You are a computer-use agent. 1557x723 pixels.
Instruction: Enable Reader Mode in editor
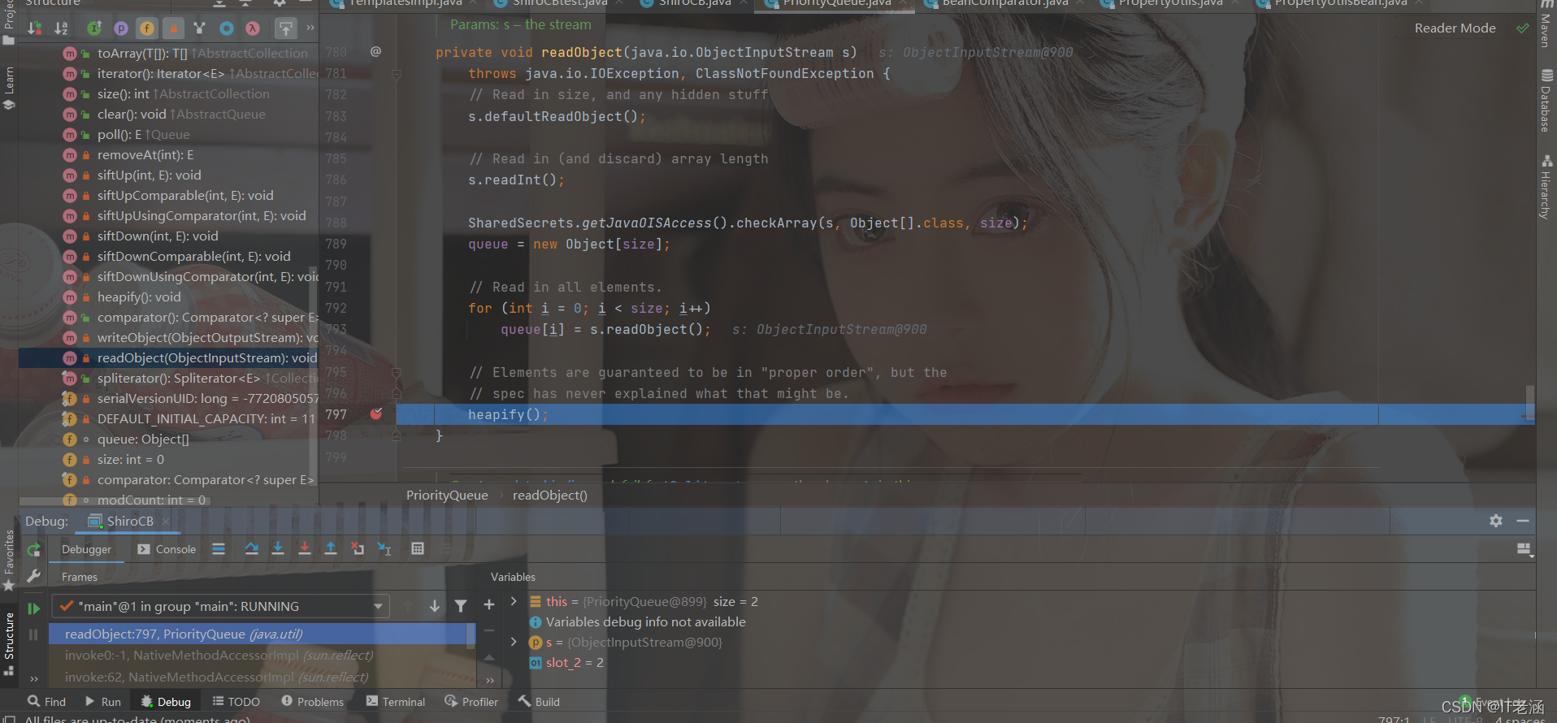point(1455,28)
